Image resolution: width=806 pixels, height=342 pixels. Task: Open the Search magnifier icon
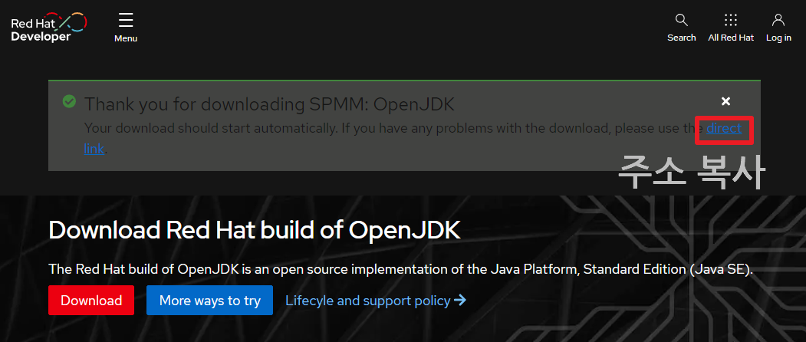tap(681, 28)
